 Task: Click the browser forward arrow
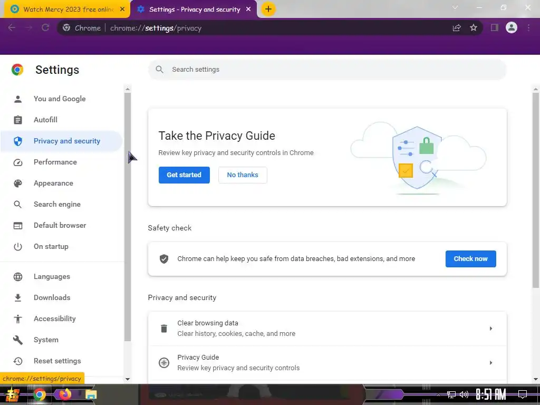point(28,28)
